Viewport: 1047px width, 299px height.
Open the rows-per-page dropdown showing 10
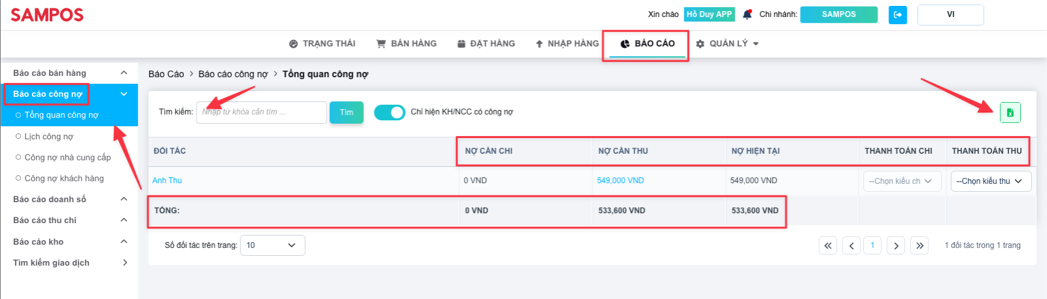coord(272,245)
